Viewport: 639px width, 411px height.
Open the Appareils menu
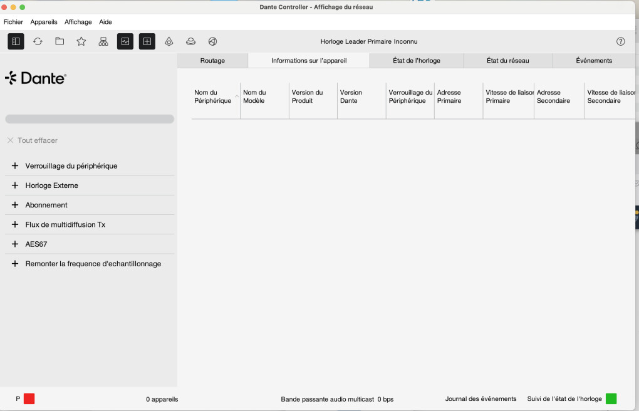point(44,22)
